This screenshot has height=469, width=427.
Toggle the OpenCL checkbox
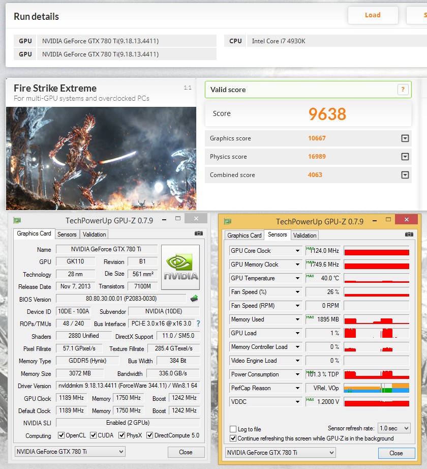pyautogui.click(x=62, y=435)
